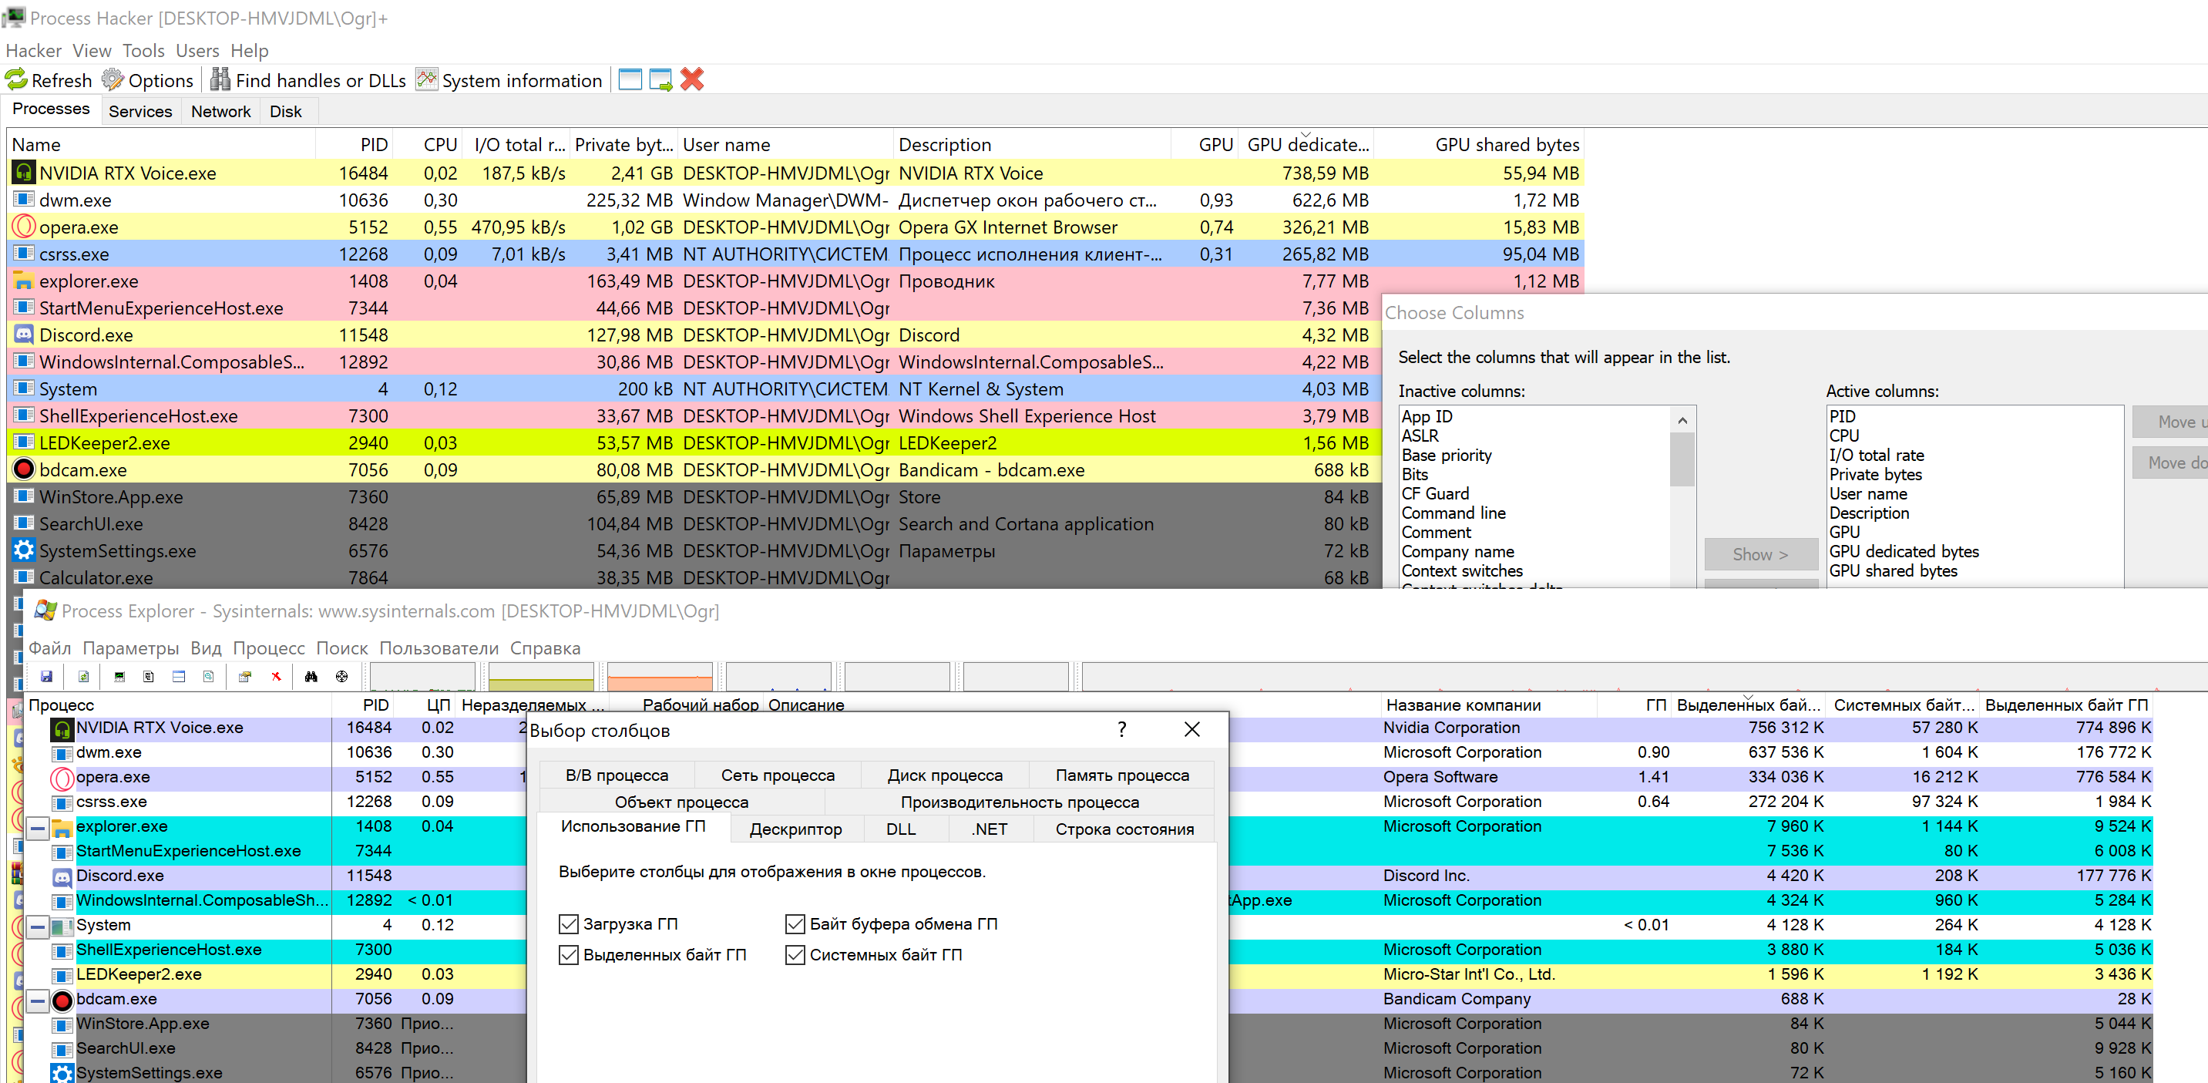This screenshot has width=2208, height=1083.
Task: Click DLL/handles view icon in Process Explorer toolbar
Action: (208, 677)
